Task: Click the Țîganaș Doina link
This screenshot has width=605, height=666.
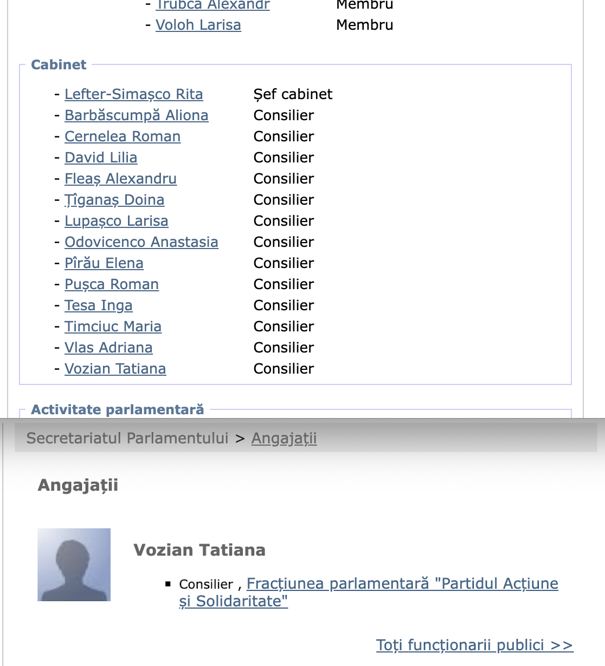Action: tap(114, 200)
